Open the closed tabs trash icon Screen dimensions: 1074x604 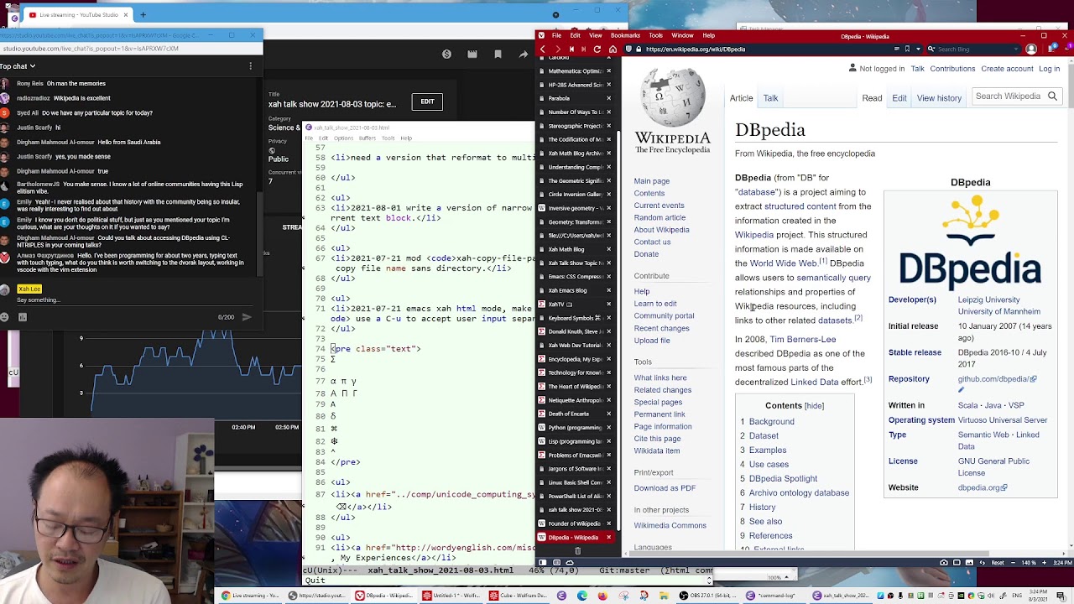[577, 551]
